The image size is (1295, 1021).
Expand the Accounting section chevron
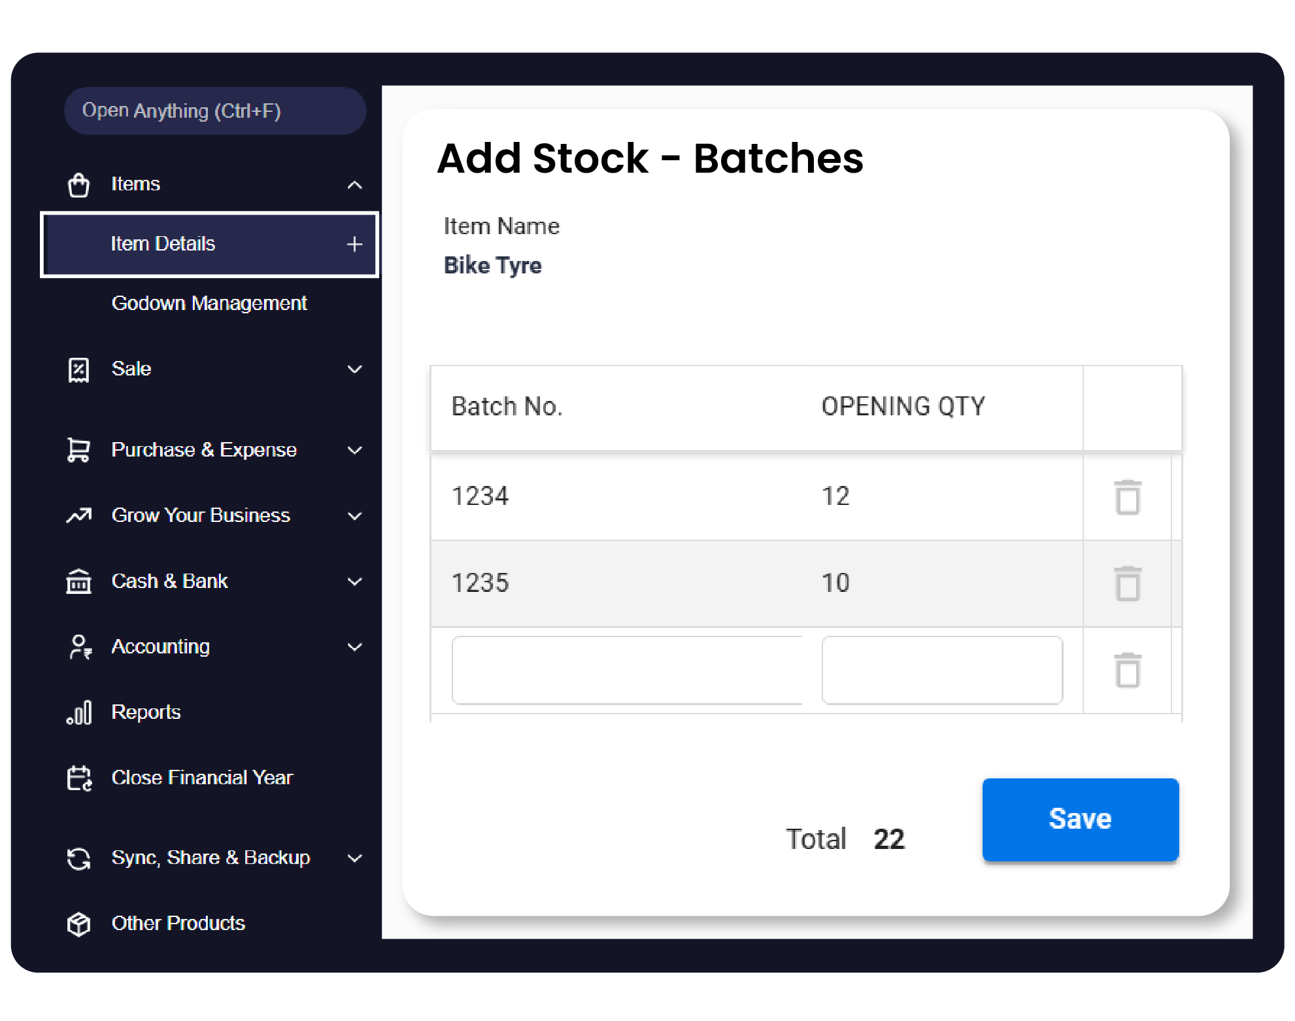pyautogui.click(x=355, y=646)
